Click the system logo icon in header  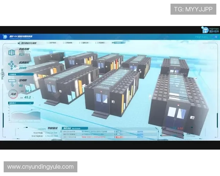(x=5, y=37)
